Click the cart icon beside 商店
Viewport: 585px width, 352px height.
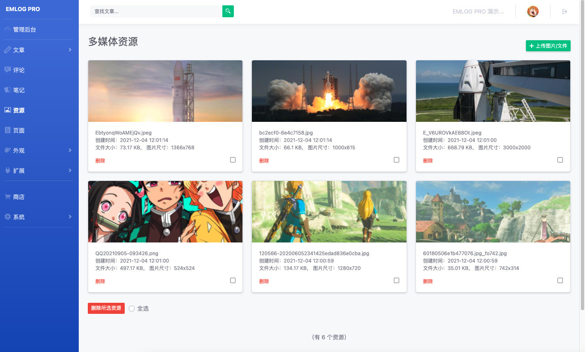coord(7,197)
